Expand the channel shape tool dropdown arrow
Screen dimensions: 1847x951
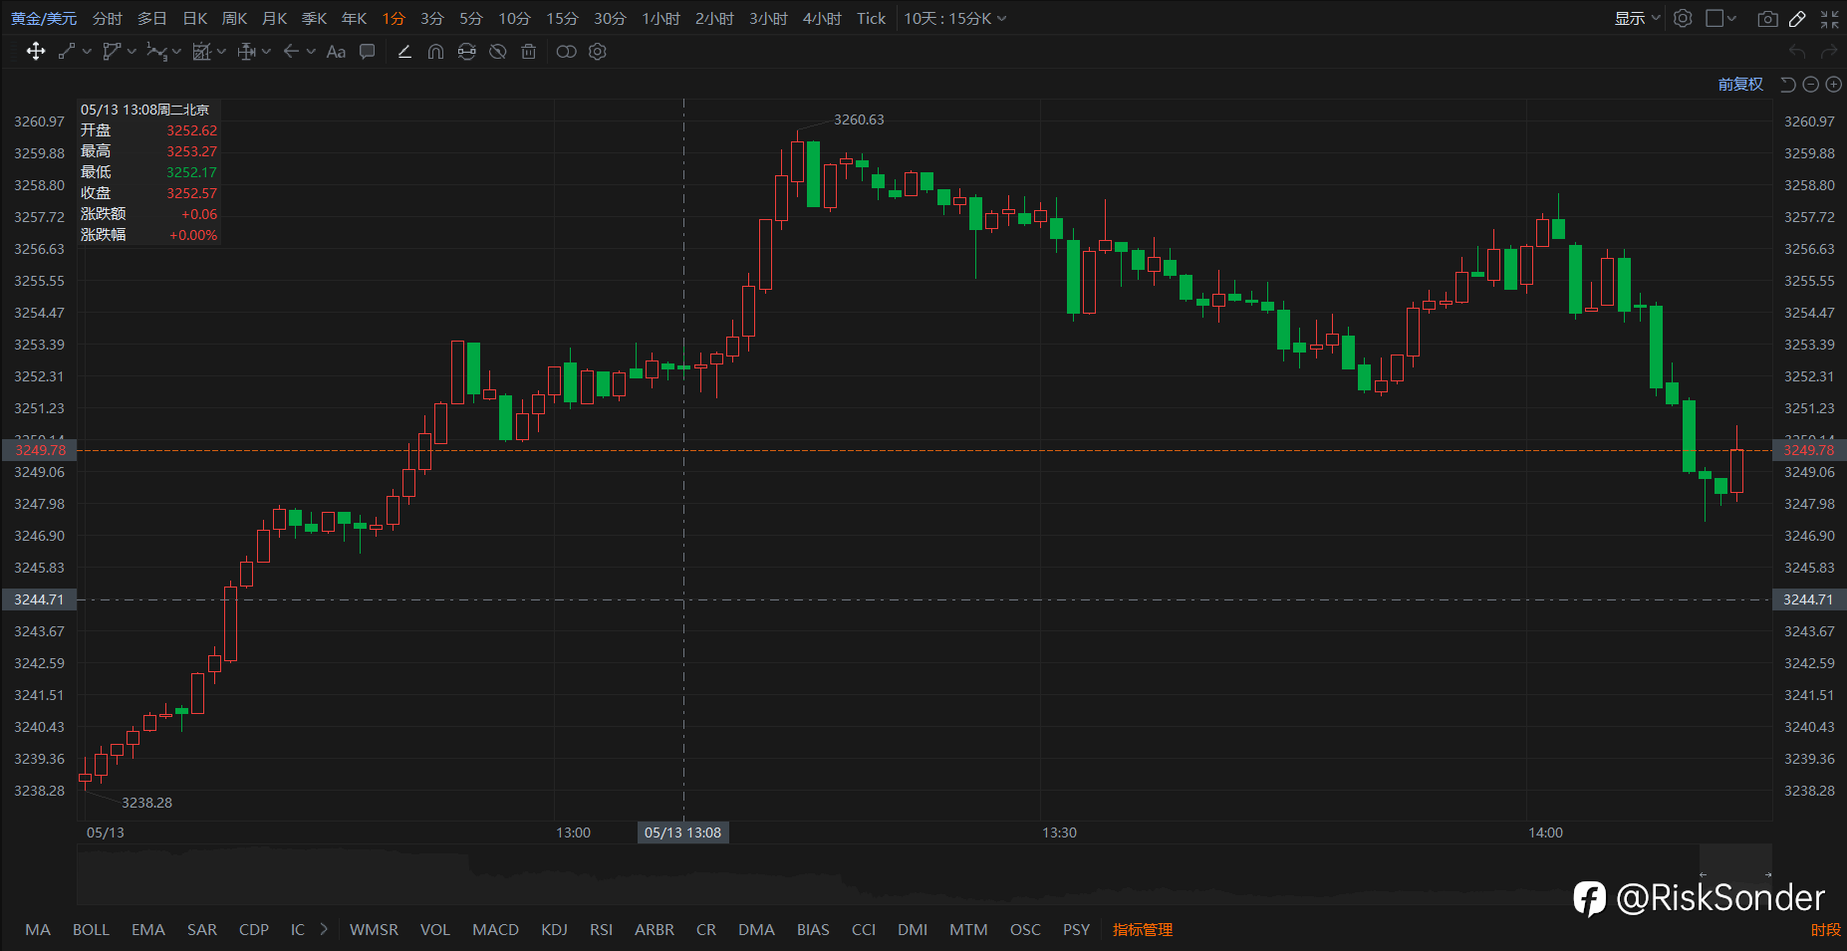pos(132,52)
